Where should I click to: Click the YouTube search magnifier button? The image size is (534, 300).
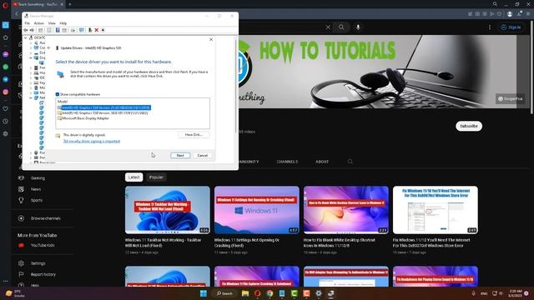point(341,27)
